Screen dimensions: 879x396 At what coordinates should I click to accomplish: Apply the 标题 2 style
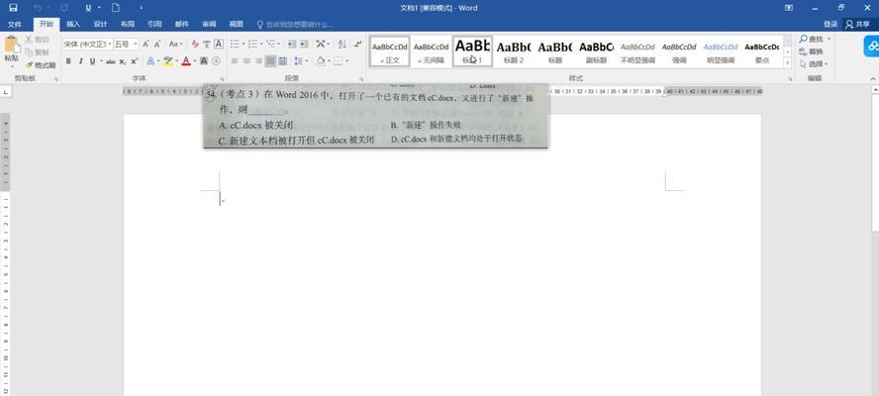514,51
